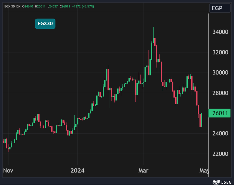The image size is (234, 185).
Task: Select the 22000 level on price scale
Action: (x=220, y=154)
